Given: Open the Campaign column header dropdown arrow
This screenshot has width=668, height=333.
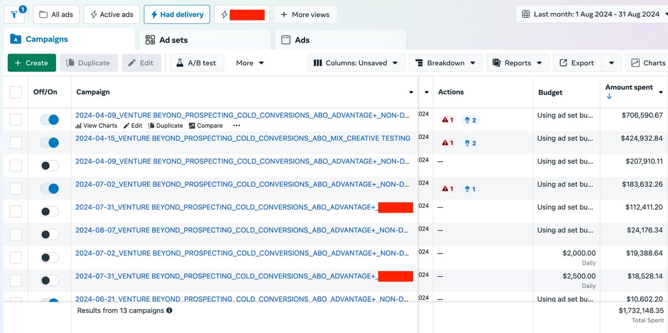Looking at the screenshot, I should click(411, 92).
